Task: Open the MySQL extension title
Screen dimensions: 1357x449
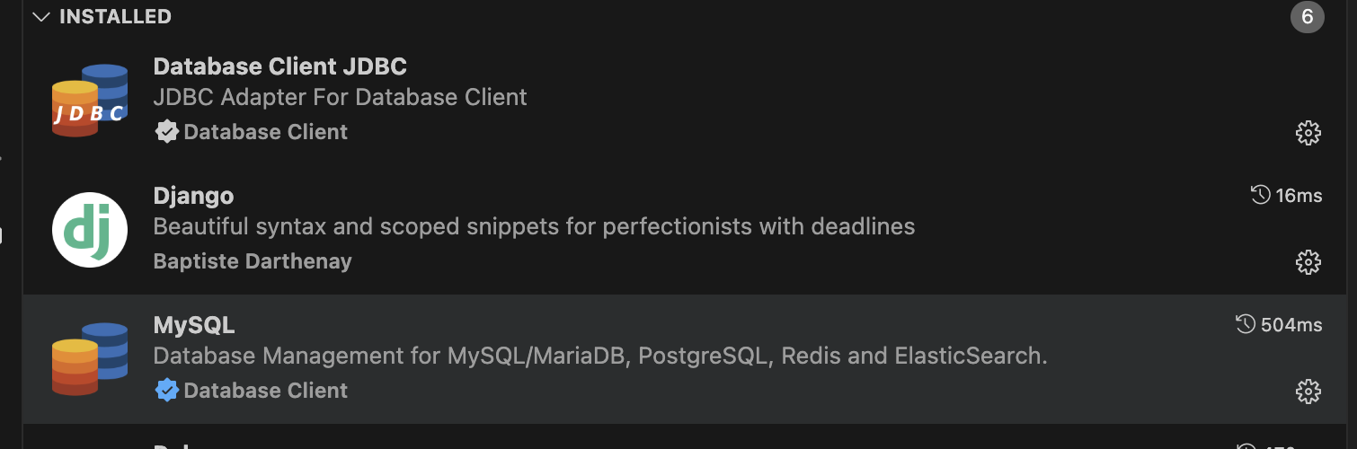Action: pyautogui.click(x=194, y=325)
